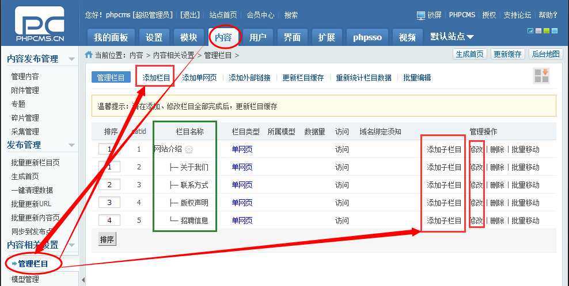Click the sort-order field for 招聘信息

pos(109,220)
